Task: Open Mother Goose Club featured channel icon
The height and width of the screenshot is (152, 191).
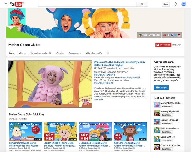Action: 157,105
